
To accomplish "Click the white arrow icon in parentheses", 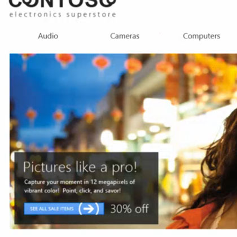I will coord(89,209).
